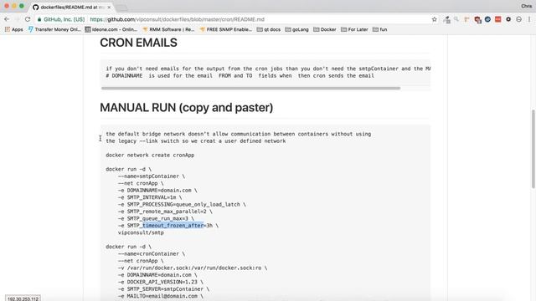Screen dimensions: 536x301
Task: Click the '# DOMAINNAME is used for' comment line
Action: (x=240, y=76)
